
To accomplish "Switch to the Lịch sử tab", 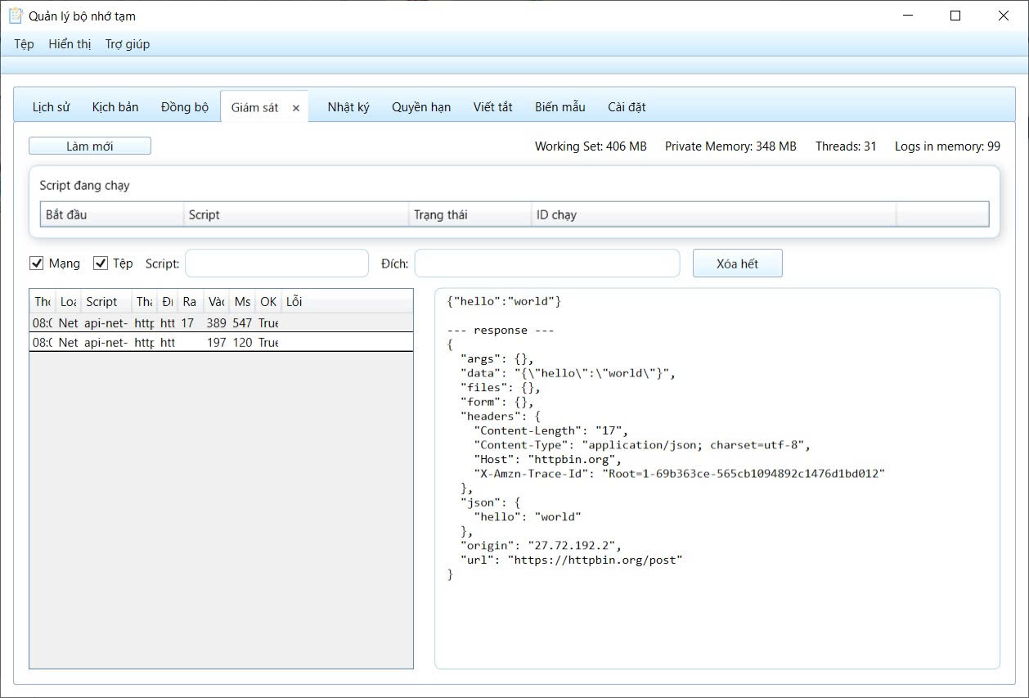I will (51, 107).
